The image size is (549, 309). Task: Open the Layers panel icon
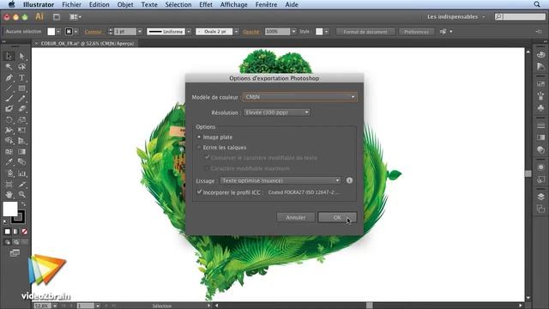(x=540, y=197)
